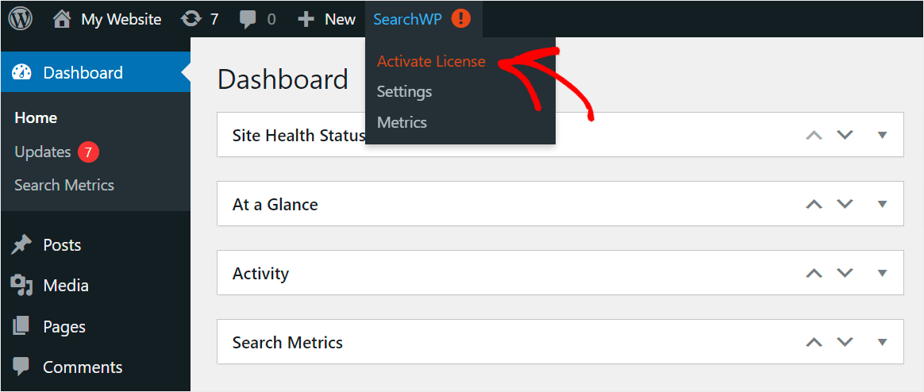Move the Activity widget down
The width and height of the screenshot is (924, 392).
tap(845, 273)
